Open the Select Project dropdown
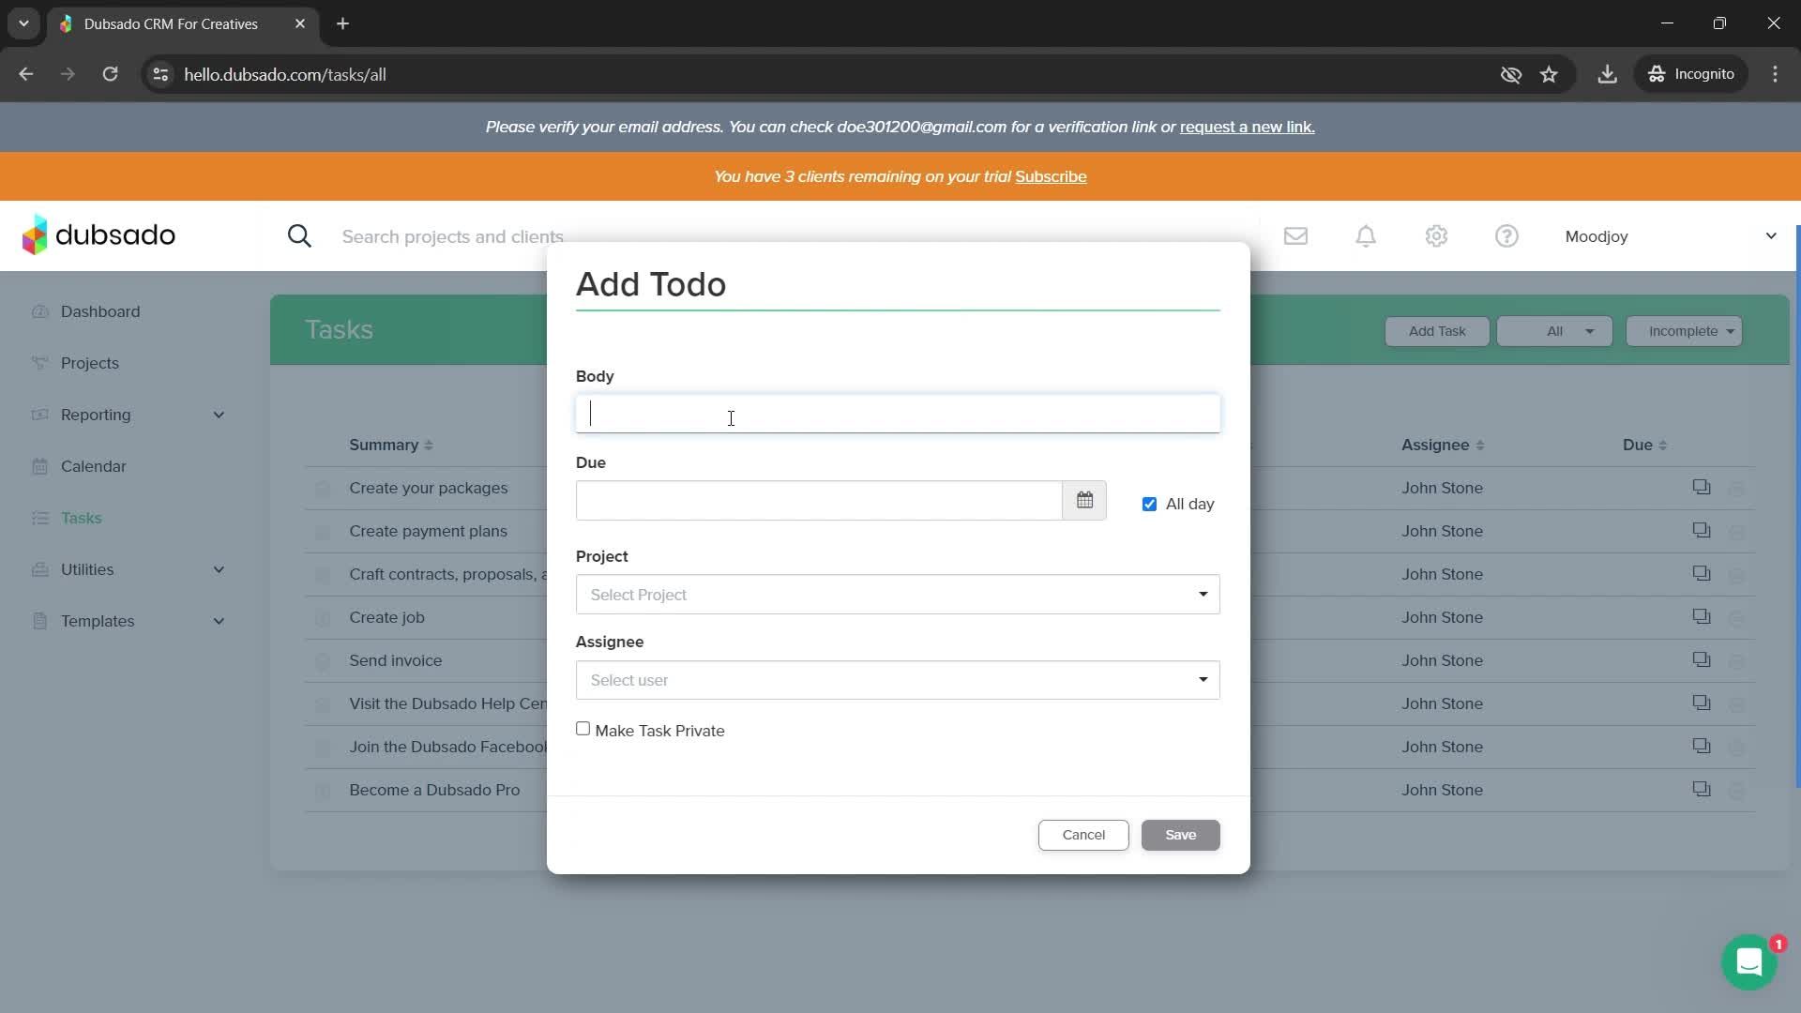The height and width of the screenshot is (1013, 1801). click(x=898, y=595)
